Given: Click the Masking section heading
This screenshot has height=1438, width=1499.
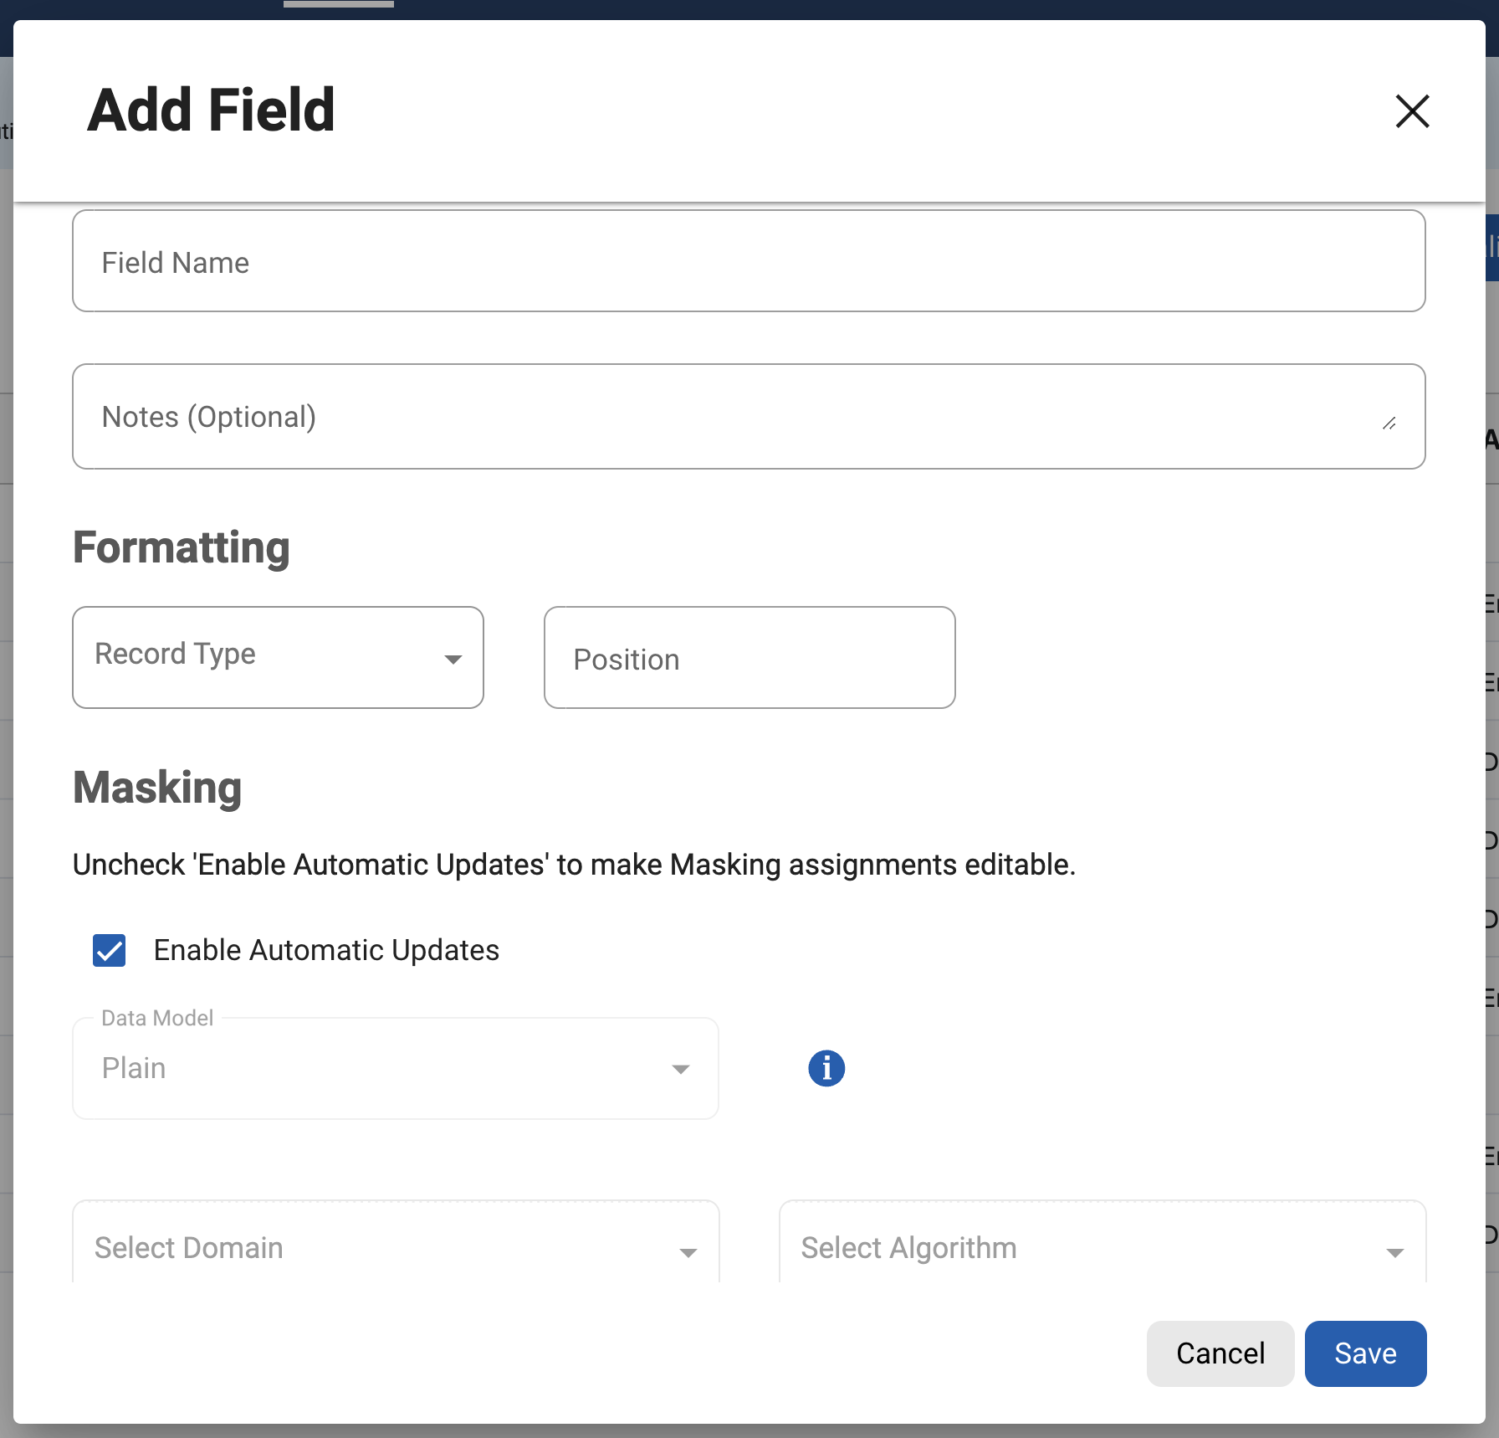Looking at the screenshot, I should click(157, 788).
